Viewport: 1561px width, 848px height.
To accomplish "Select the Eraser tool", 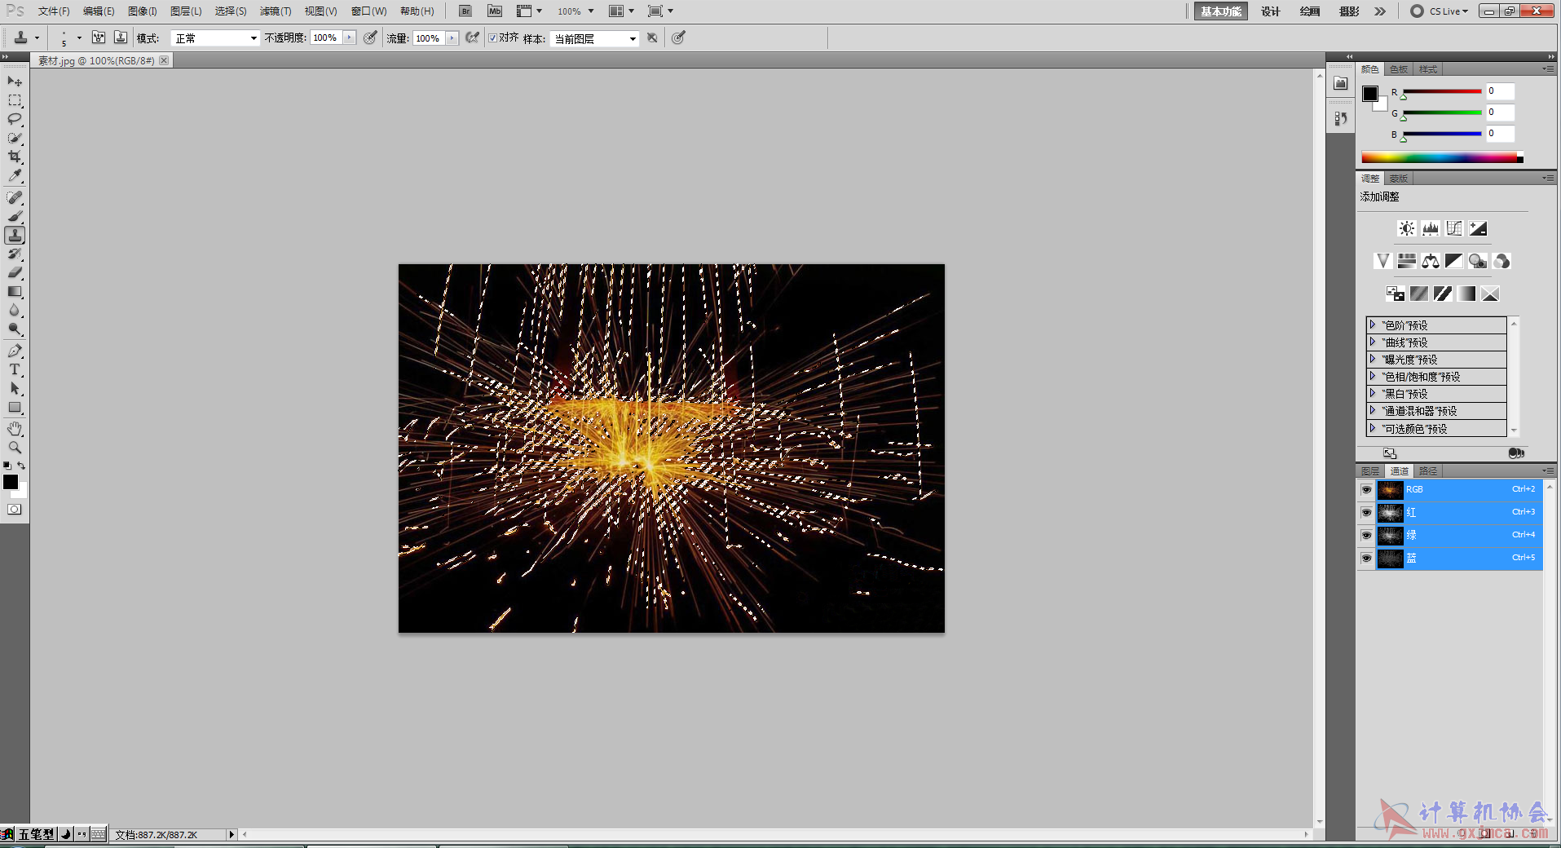I will (x=15, y=272).
